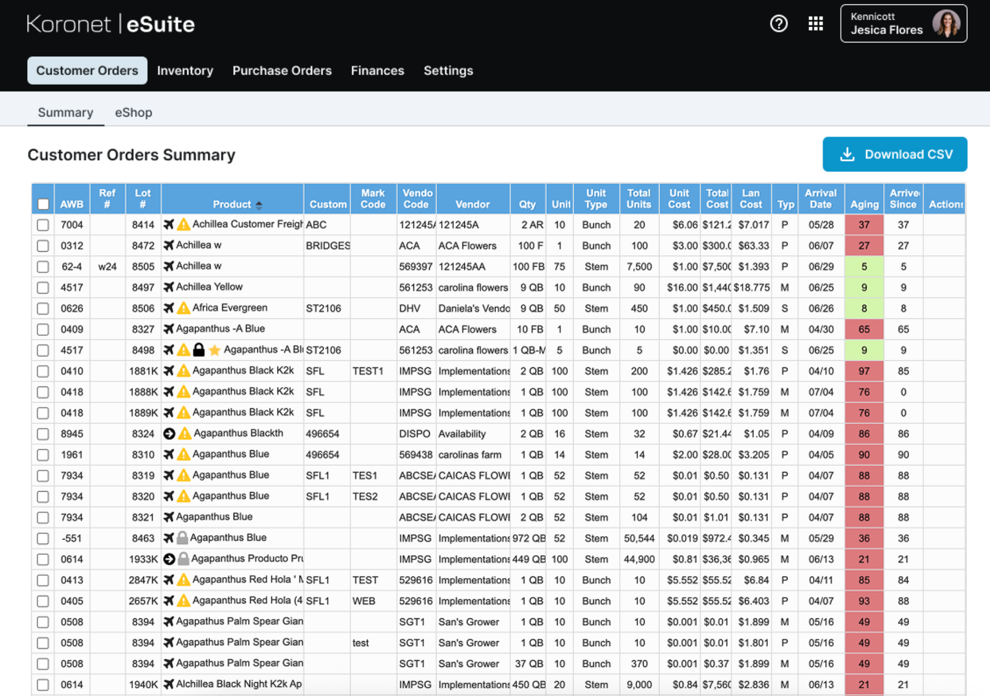Click the airplane icon on the AWB 7004 row
990x696 pixels.
click(x=168, y=225)
